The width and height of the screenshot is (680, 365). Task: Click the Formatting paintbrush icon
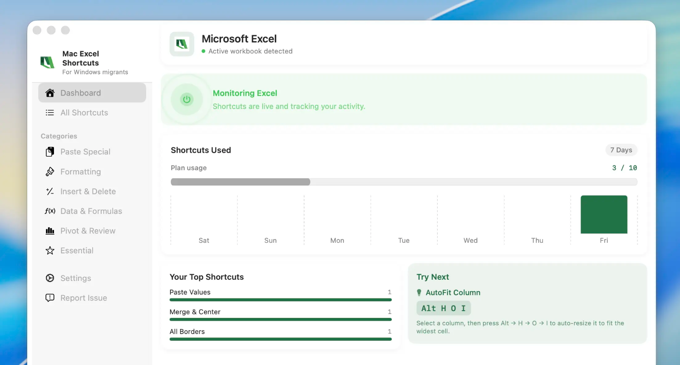(x=50, y=171)
